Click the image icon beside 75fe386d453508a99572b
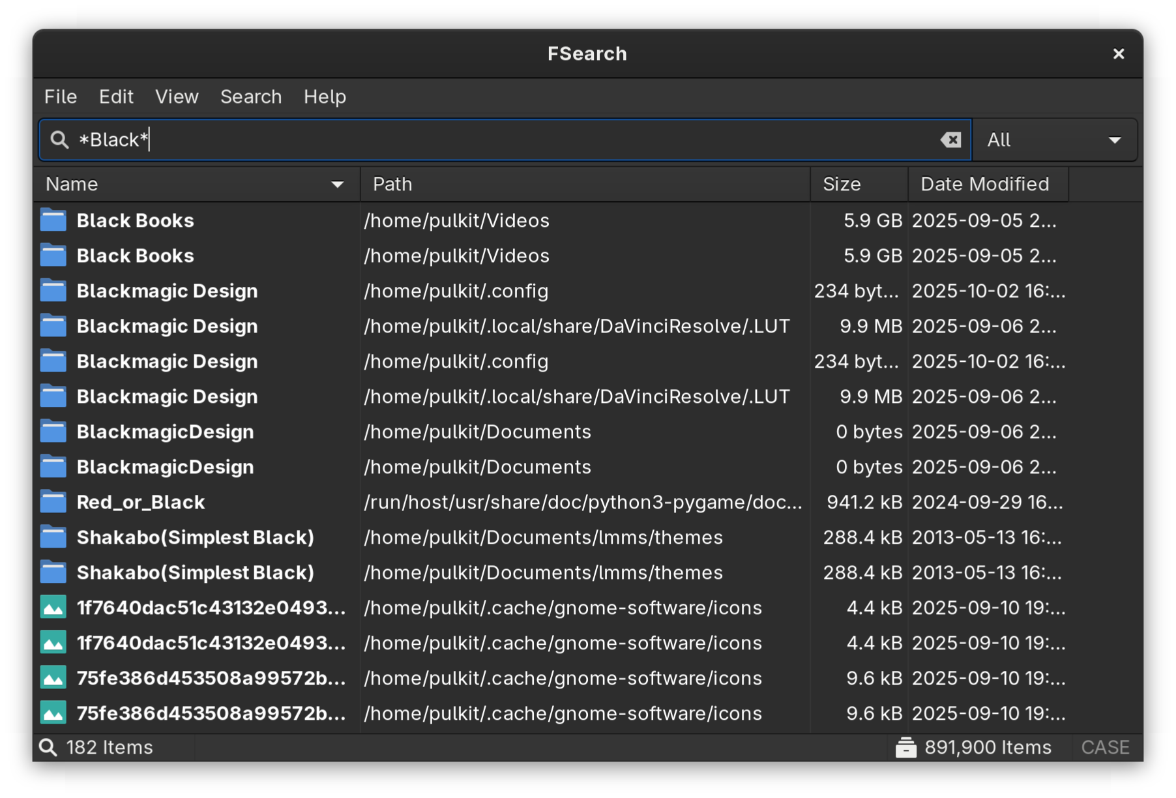This screenshot has height=798, width=1176. (53, 677)
